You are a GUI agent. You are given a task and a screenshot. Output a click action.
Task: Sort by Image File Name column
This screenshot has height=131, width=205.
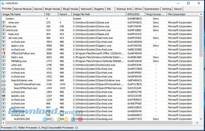pyautogui.click(x=23, y=14)
